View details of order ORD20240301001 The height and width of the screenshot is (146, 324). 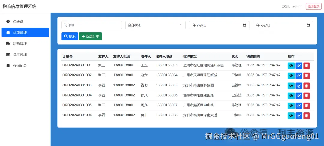pyautogui.click(x=291, y=66)
